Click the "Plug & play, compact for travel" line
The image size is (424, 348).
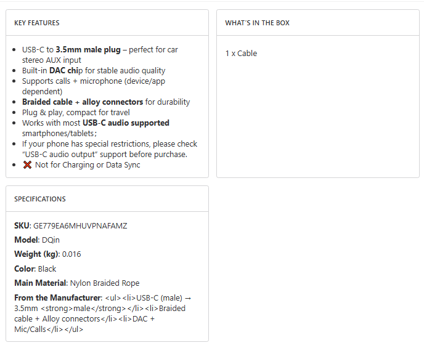(76, 113)
